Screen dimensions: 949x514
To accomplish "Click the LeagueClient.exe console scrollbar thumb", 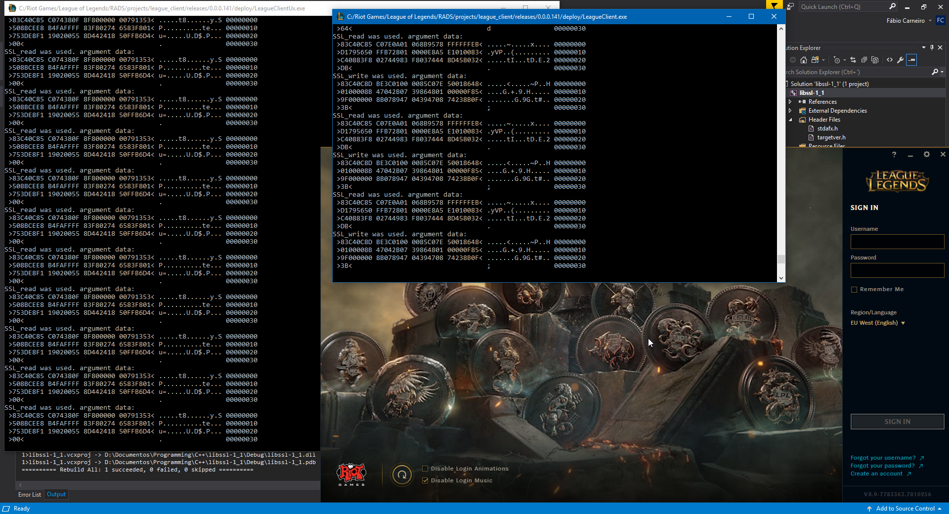I will pyautogui.click(x=781, y=259).
